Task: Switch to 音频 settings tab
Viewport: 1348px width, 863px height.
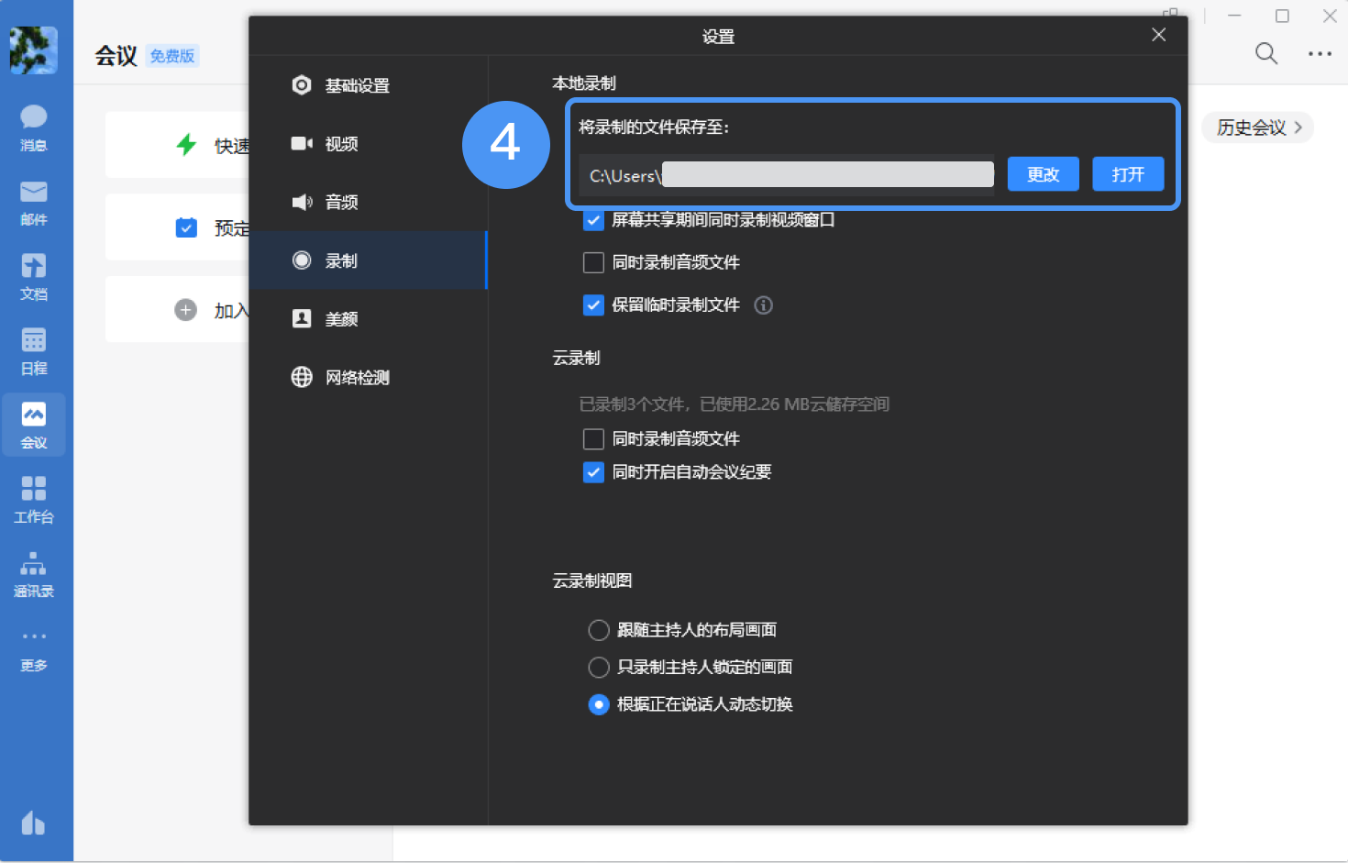Action: [341, 202]
